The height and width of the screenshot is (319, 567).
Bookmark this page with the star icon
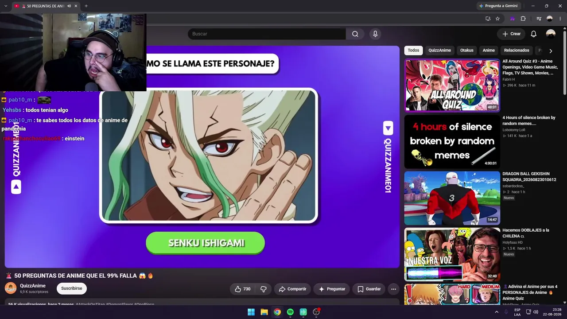(497, 19)
